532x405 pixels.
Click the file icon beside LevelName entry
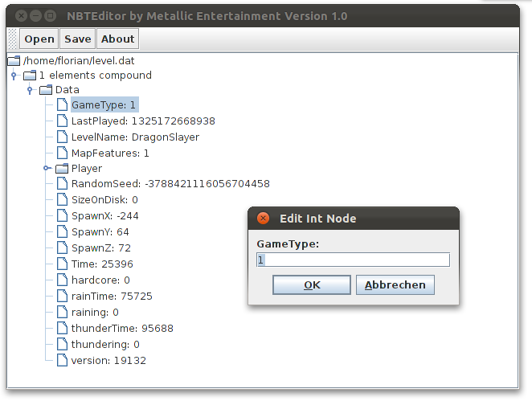[x=62, y=137]
